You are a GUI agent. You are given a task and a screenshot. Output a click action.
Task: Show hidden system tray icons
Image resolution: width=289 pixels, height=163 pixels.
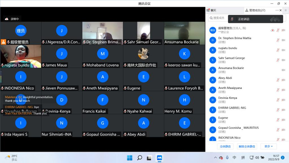tap(215, 158)
